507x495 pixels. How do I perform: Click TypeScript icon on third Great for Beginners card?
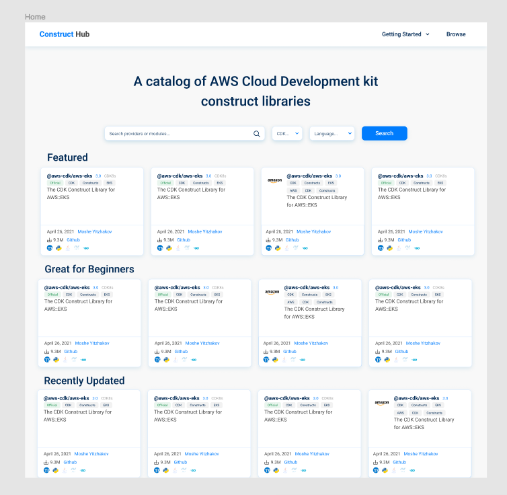pos(266,360)
